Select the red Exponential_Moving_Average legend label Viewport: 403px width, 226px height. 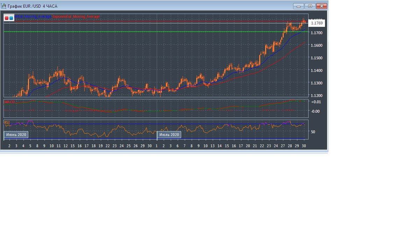[76, 16]
